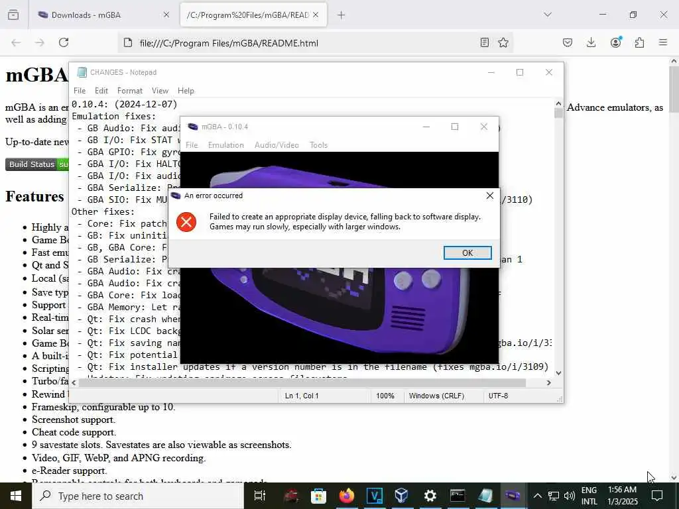Screen dimensions: 679x509
Task: Switch to the Downloads - mGBA browser tab
Action: tap(103, 15)
